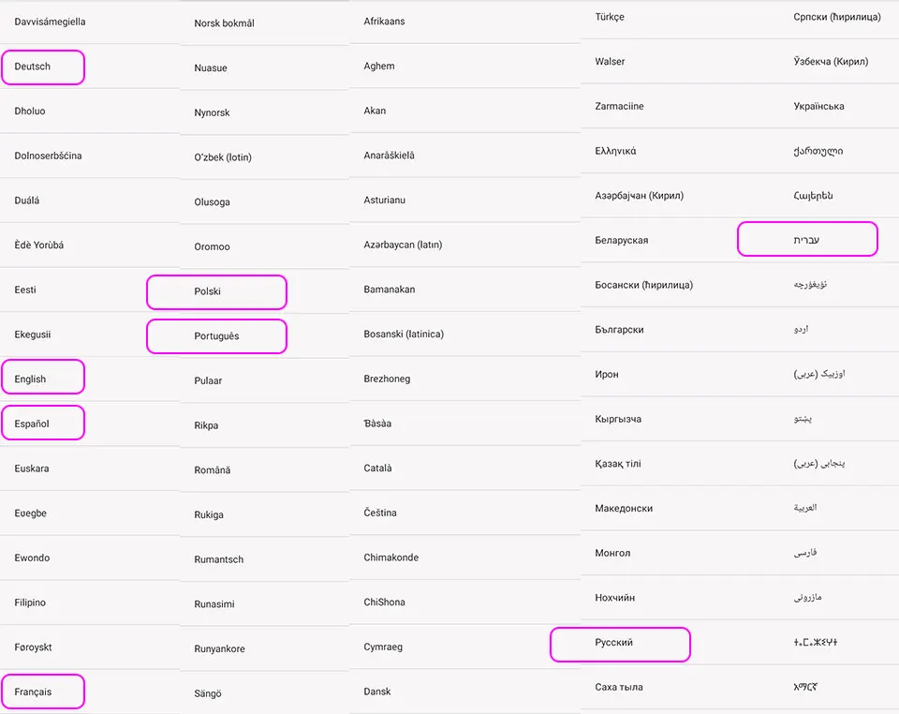899x714 pixels.
Task: Select the Hebrew עברית entry
Action: coord(806,240)
